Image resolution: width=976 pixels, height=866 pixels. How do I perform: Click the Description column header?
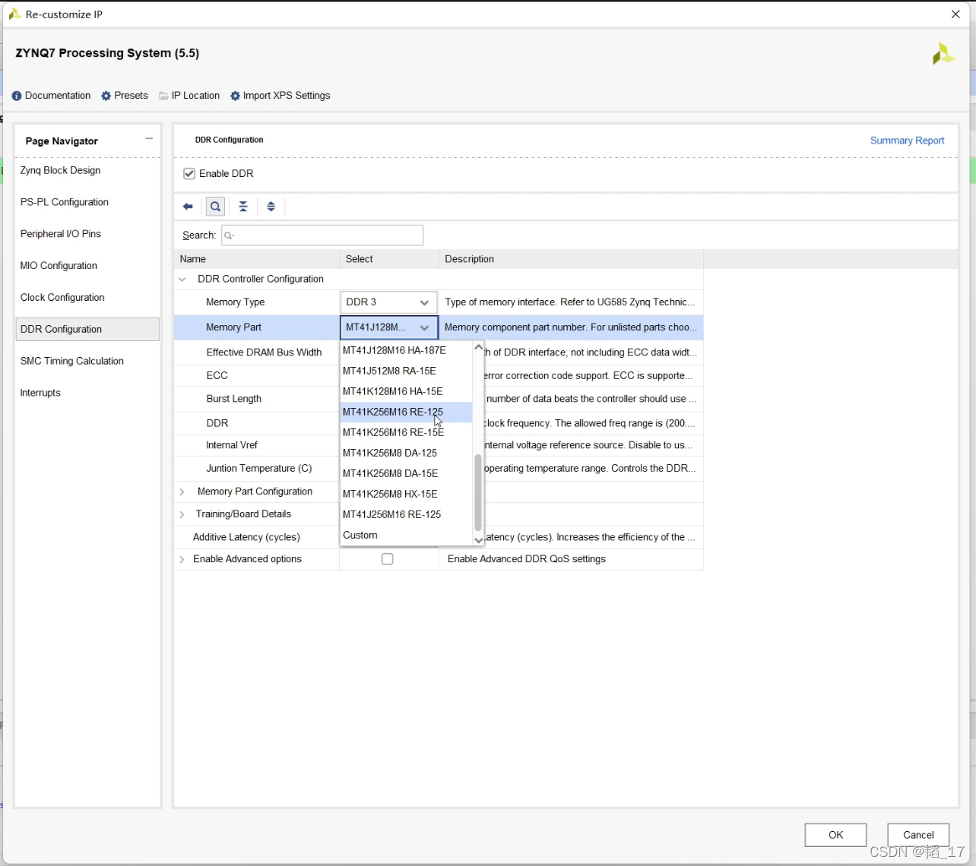(571, 259)
